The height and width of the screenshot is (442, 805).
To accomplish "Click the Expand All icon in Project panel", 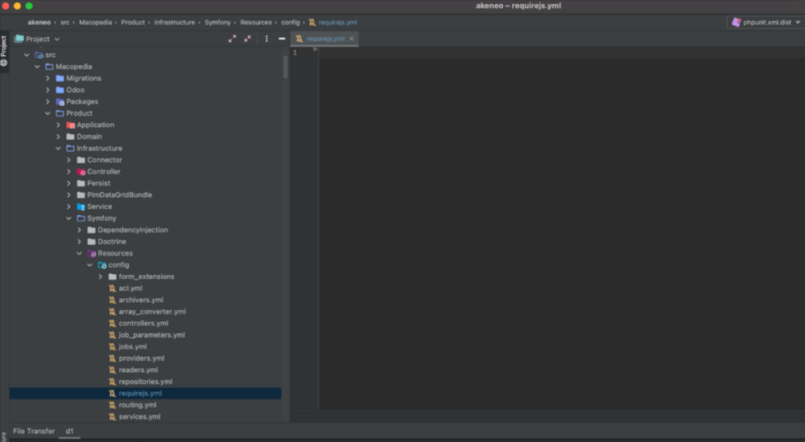I will 233,39.
